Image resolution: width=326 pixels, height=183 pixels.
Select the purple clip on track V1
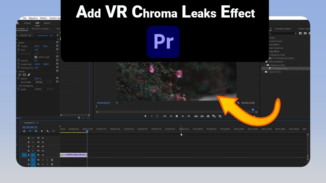(74, 155)
